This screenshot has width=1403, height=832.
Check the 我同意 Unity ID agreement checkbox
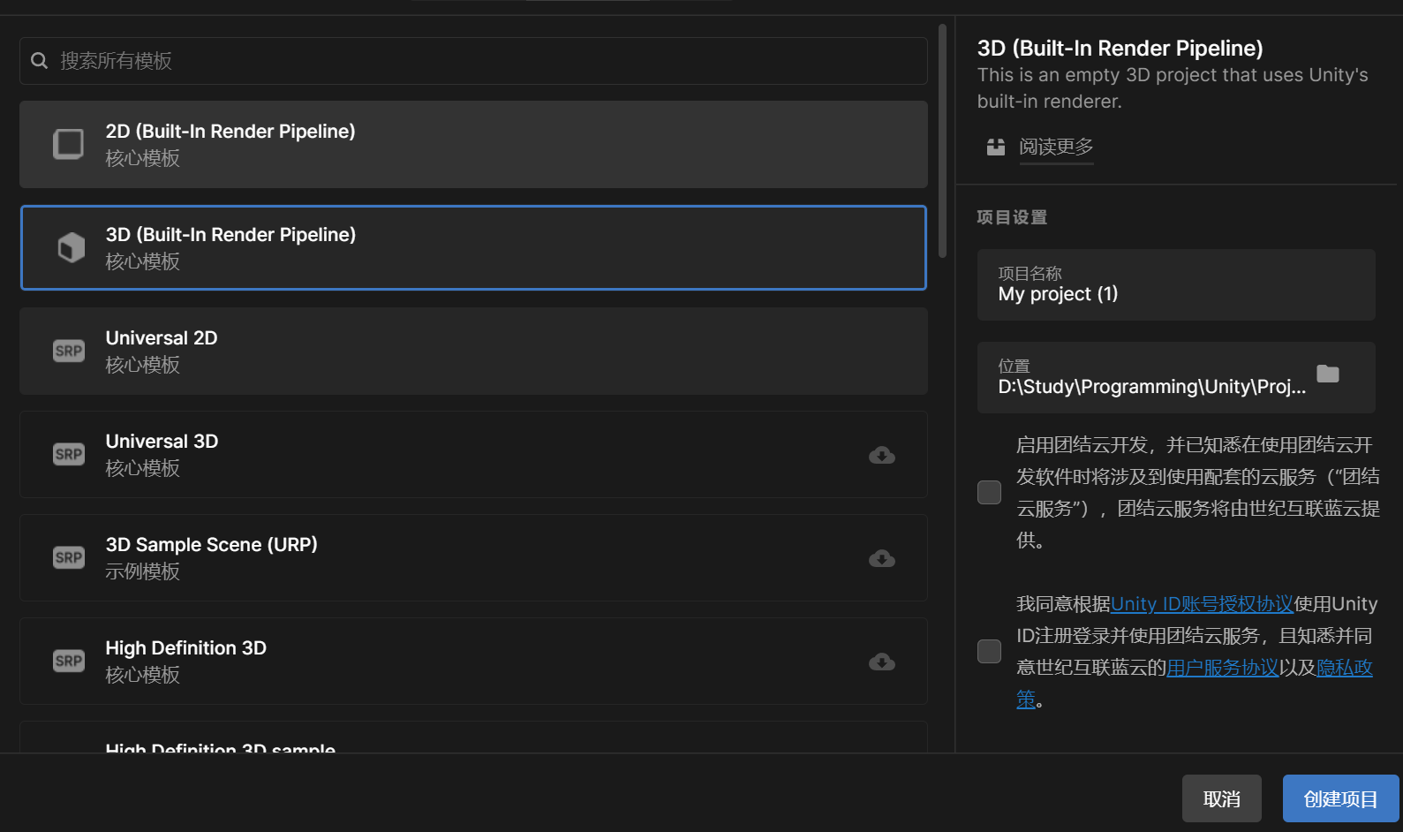coord(989,651)
